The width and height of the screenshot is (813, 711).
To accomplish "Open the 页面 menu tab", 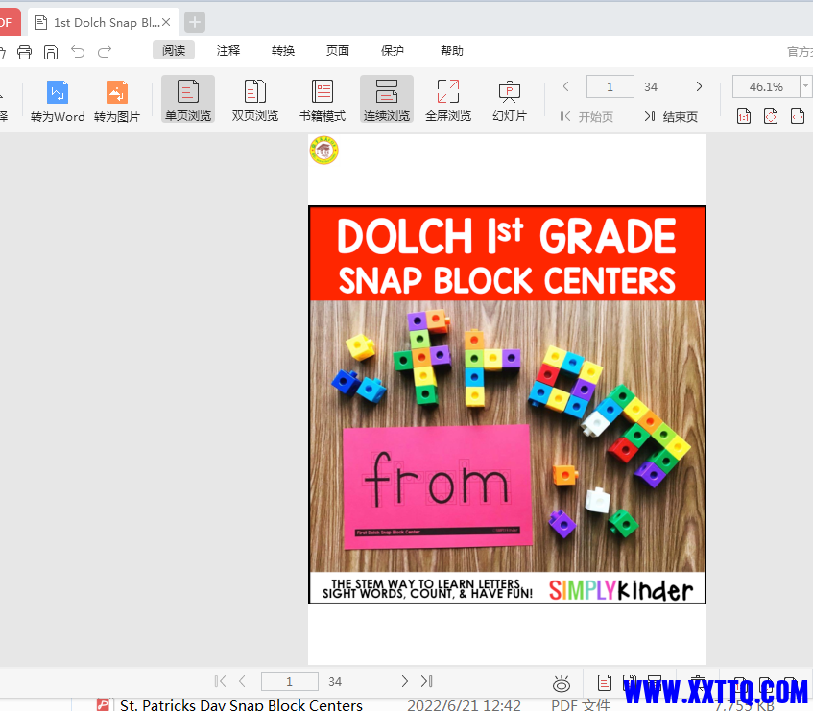I will (338, 50).
